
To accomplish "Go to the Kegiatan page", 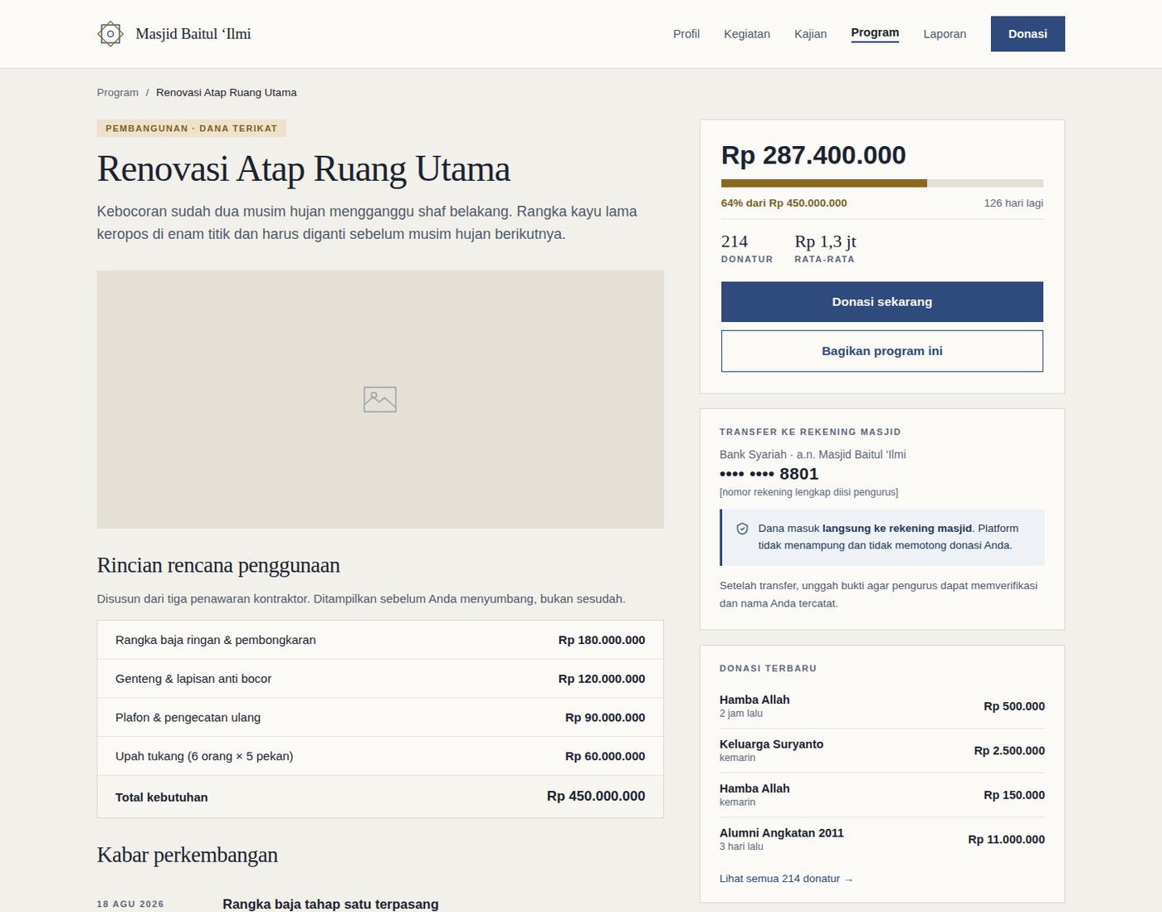I will click(x=747, y=34).
